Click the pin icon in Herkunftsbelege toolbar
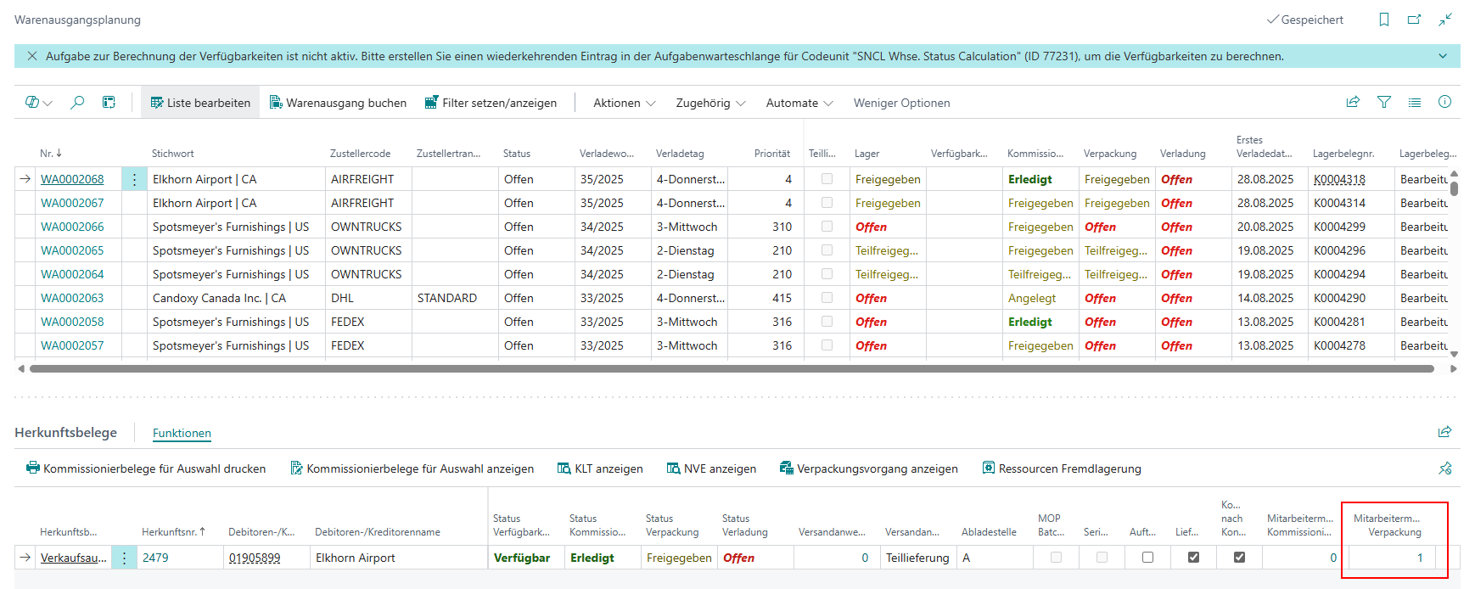Screen dimensions: 1475x589 [1445, 468]
